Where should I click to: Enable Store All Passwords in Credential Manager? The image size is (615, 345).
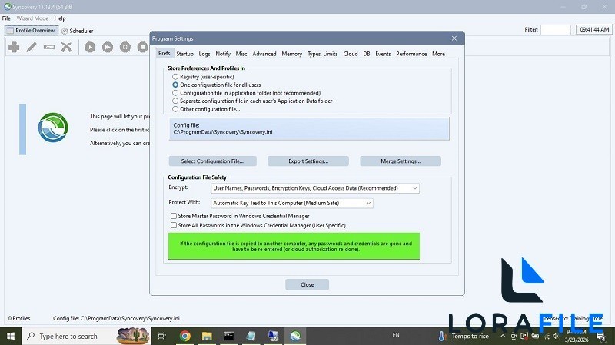(174, 225)
